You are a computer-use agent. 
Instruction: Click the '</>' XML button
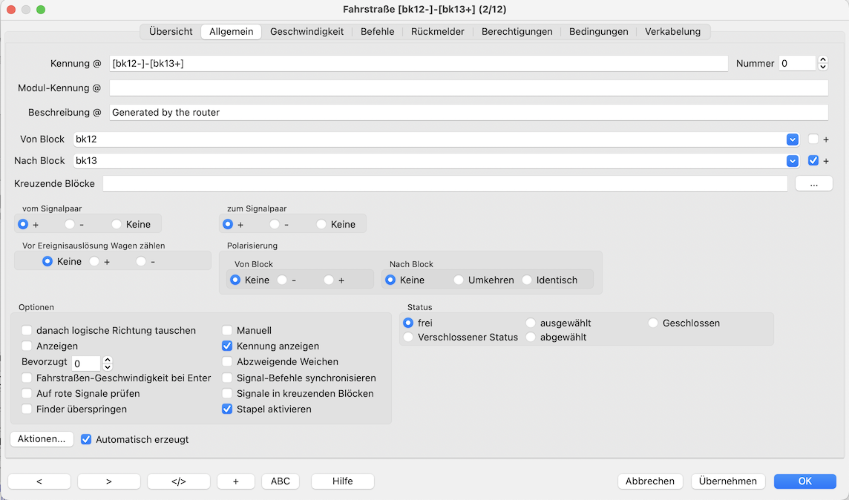coord(179,481)
